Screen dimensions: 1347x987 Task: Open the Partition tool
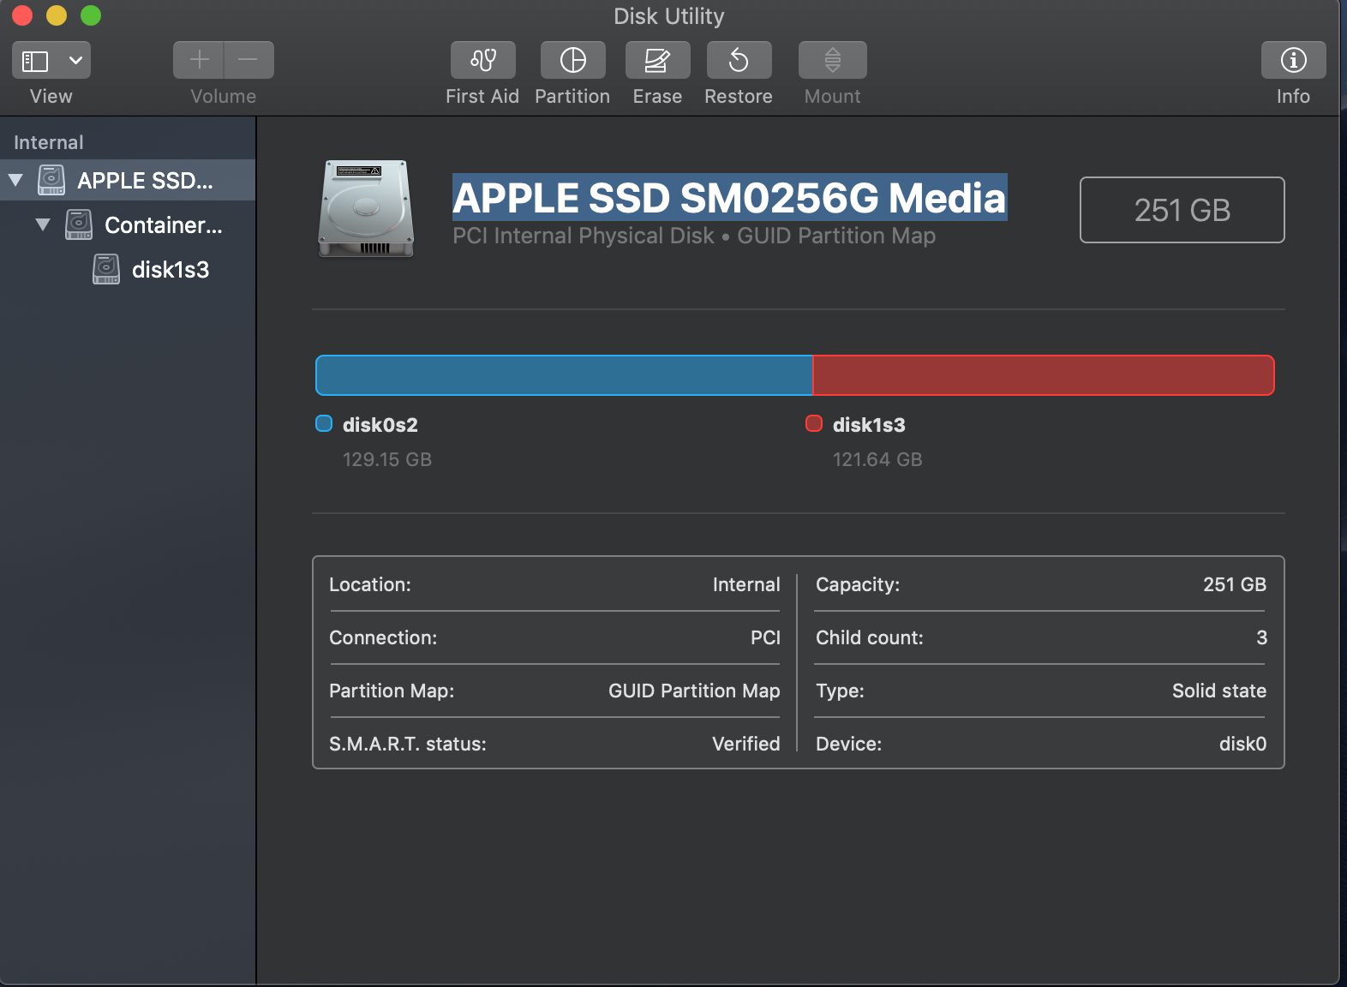pyautogui.click(x=572, y=60)
